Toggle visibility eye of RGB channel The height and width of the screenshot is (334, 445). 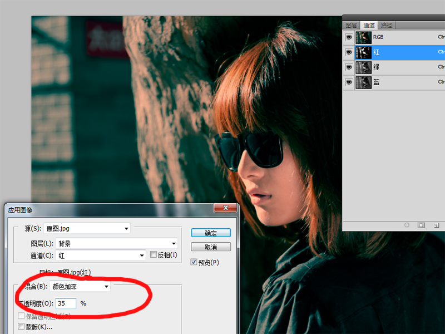349,37
